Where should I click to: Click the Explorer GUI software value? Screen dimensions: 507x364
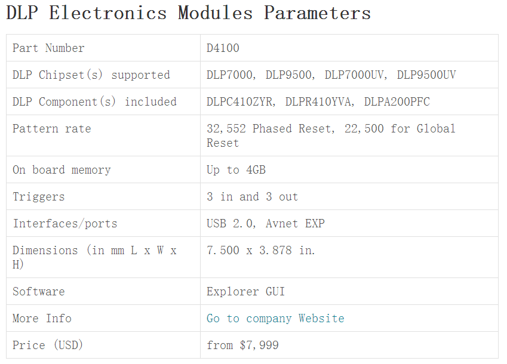pos(245,292)
